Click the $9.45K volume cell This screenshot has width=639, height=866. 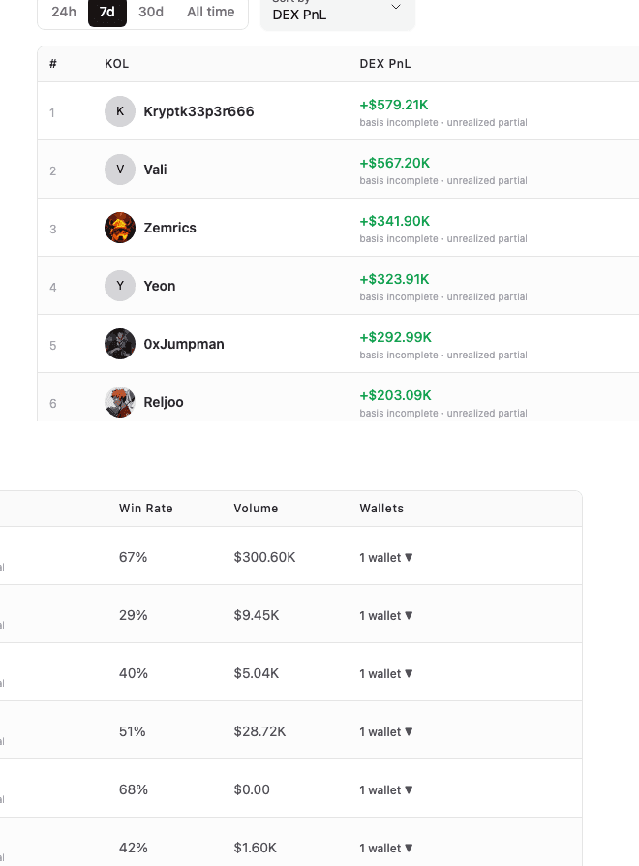[x=256, y=615]
